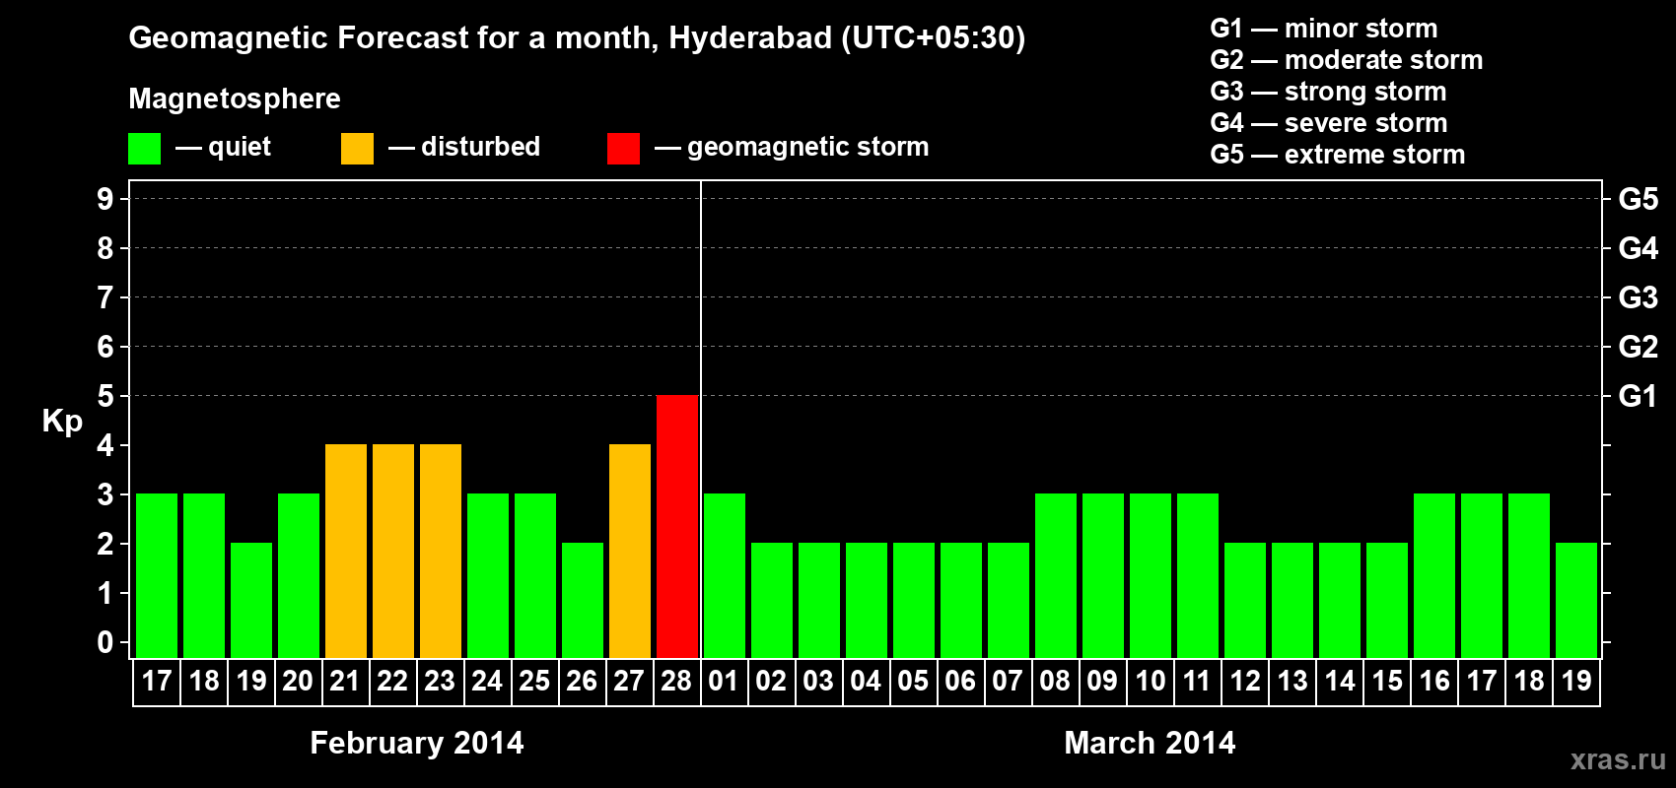Select the green bar for March 16
This screenshot has width=1676, height=788.
click(x=1434, y=575)
